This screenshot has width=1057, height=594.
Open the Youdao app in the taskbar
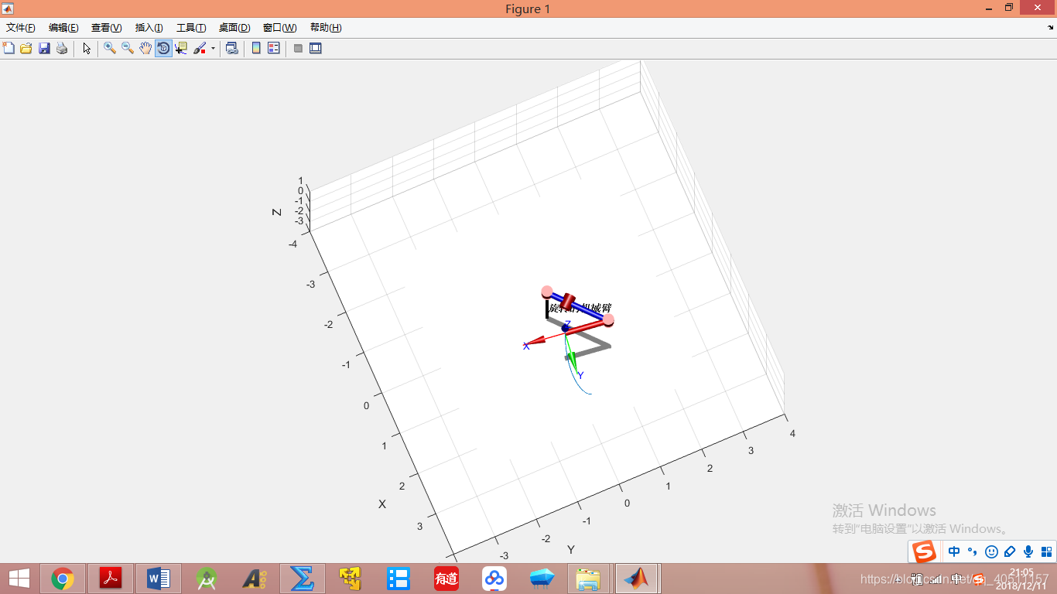point(446,578)
